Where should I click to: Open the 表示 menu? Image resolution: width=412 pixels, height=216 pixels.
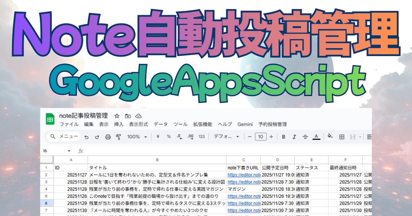(x=104, y=124)
